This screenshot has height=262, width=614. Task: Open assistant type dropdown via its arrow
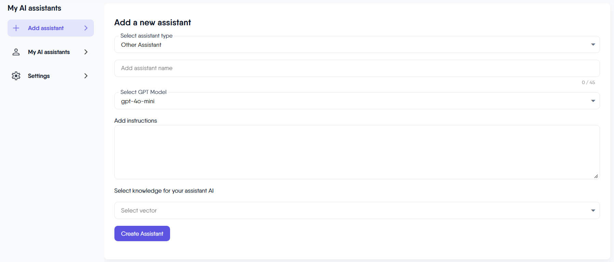593,45
